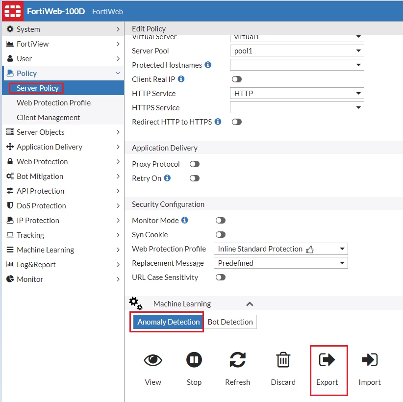Open the HTTP Service dropdown
Viewport: 403px width, 402px height.
[297, 93]
